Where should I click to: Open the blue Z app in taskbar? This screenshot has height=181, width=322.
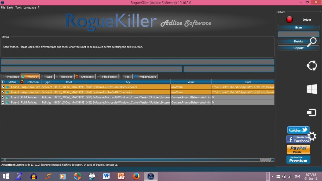coord(19,176)
